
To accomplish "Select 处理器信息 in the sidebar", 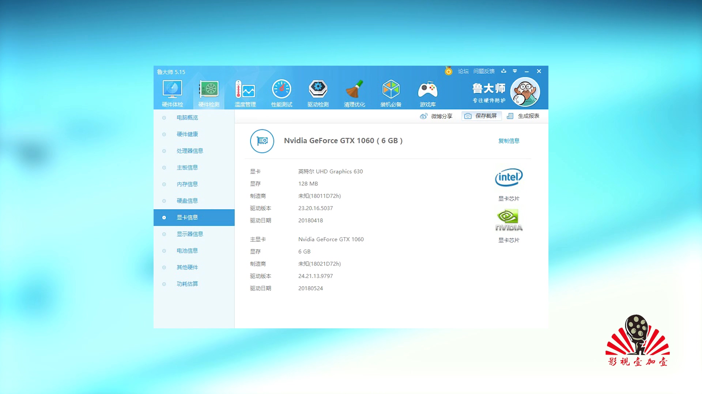I will point(190,151).
